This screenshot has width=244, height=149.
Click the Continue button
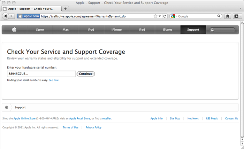(x=86, y=74)
